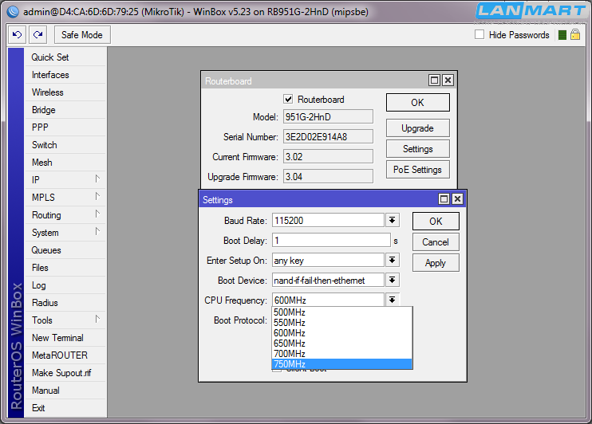Expand the Tools submenu arrow
This screenshot has width=592, height=424.
97,320
